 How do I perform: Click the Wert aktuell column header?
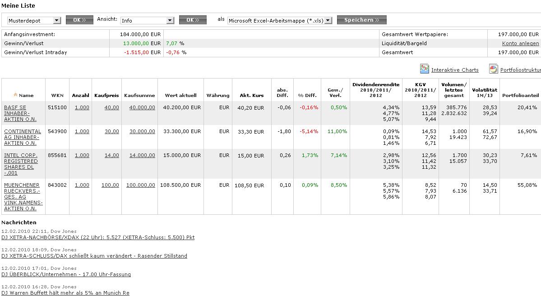click(180, 95)
